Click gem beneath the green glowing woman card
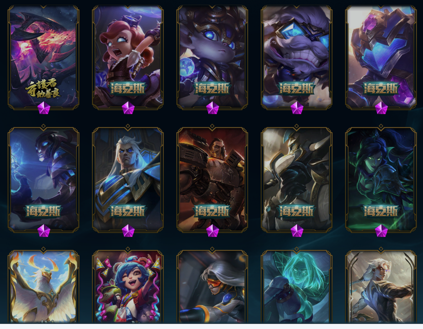Viewport: 423px width, 329px height. click(381, 231)
